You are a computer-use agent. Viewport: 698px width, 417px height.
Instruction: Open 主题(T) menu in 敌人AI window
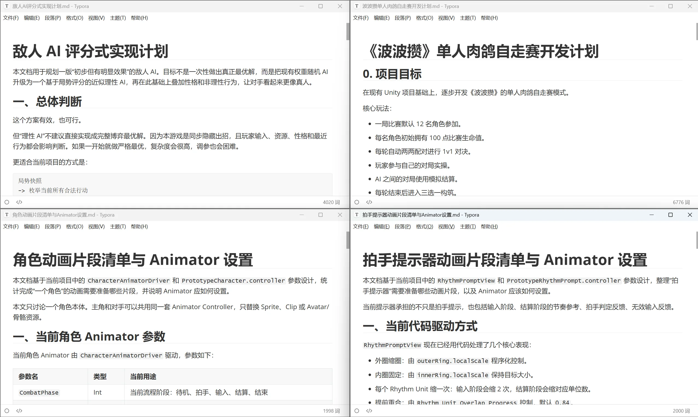[118, 18]
